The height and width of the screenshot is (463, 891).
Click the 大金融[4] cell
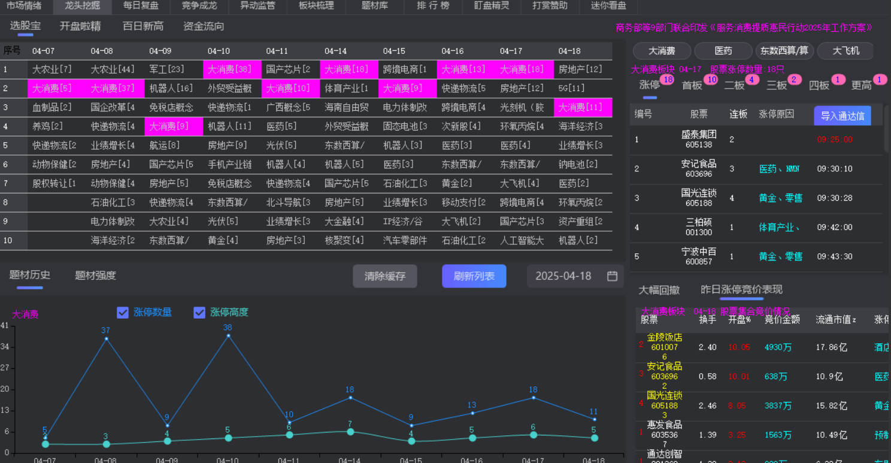click(x=348, y=222)
